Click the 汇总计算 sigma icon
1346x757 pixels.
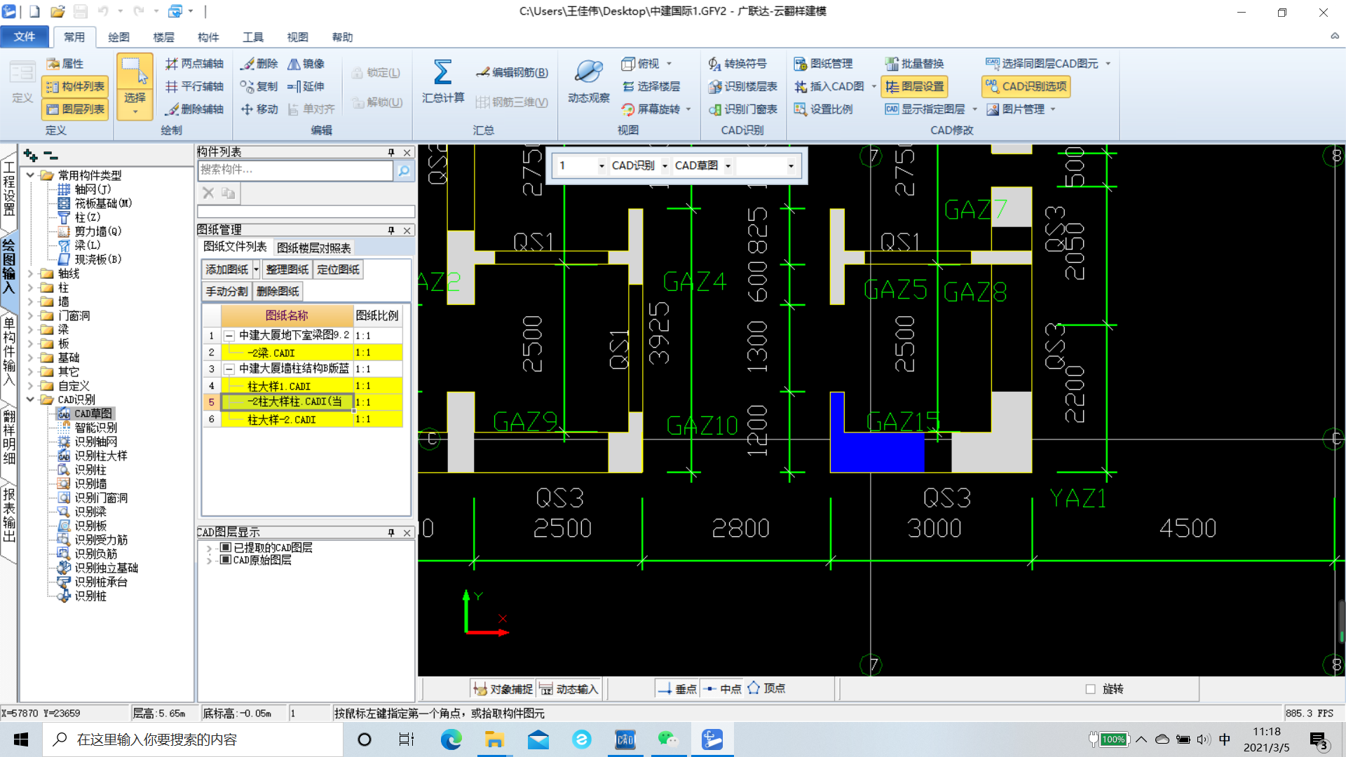coord(442,73)
